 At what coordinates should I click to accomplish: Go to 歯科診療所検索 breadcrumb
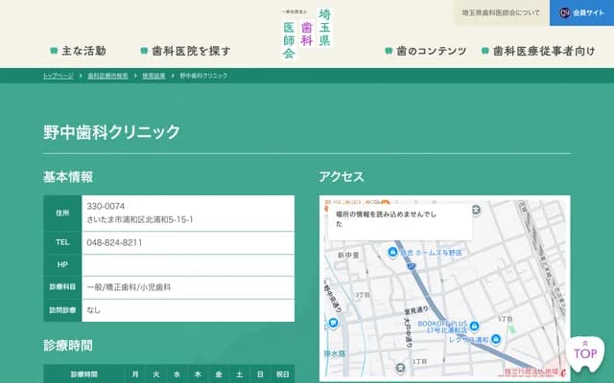coord(107,76)
